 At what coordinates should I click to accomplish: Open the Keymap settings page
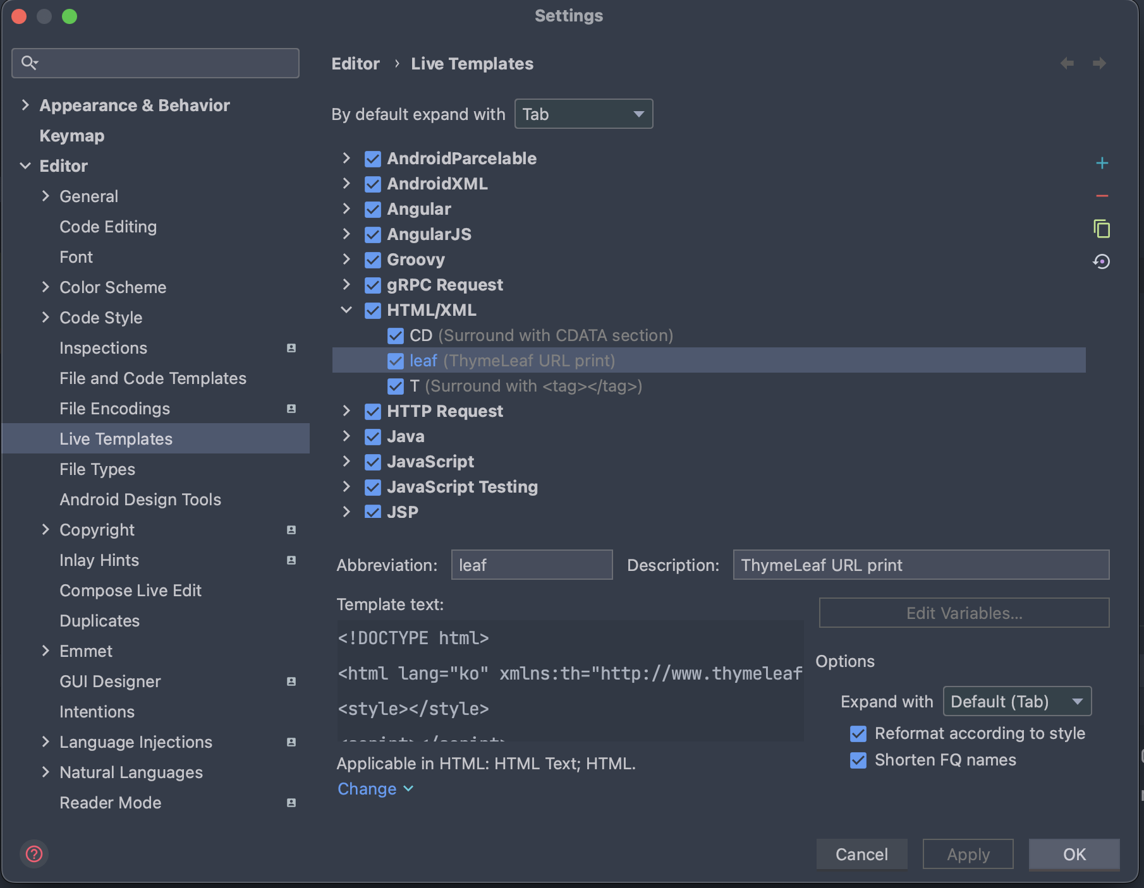pyautogui.click(x=72, y=136)
